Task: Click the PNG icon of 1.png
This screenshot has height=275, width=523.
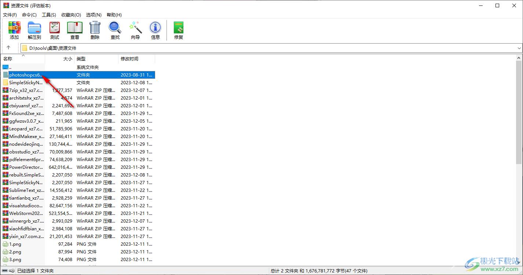Action: pyautogui.click(x=5, y=244)
